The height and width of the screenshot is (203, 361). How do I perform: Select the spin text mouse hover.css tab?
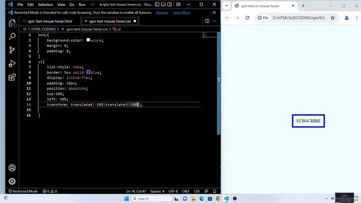110,21
